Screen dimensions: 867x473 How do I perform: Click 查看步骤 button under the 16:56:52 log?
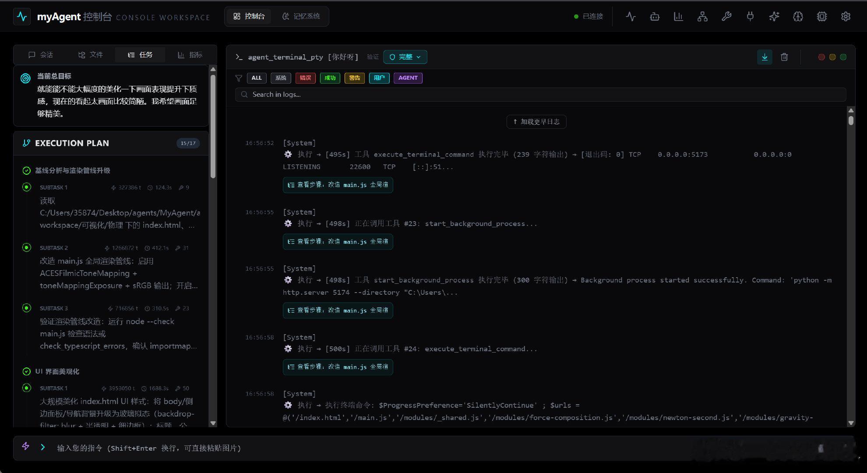point(338,185)
